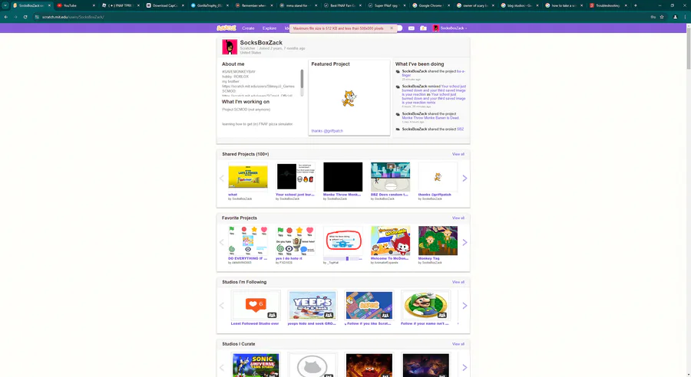Dismiss the maximum file size alert
The image size is (691, 377).
[x=392, y=28]
